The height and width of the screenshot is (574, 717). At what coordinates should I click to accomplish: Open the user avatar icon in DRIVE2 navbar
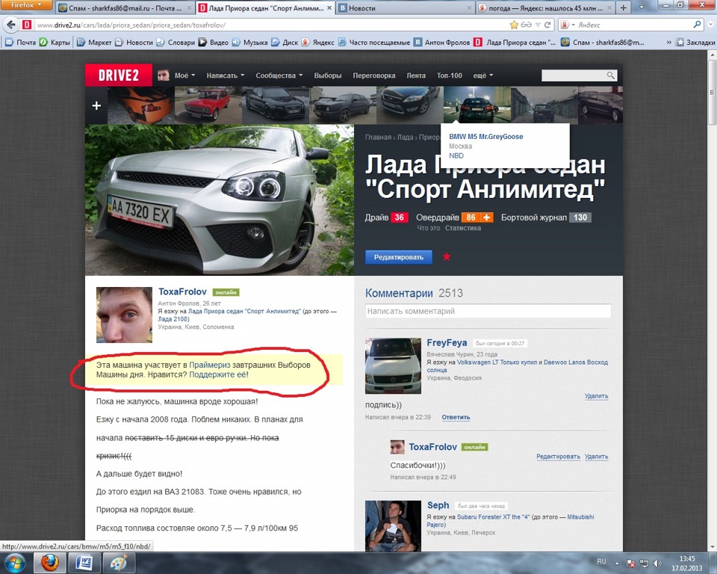pyautogui.click(x=164, y=75)
